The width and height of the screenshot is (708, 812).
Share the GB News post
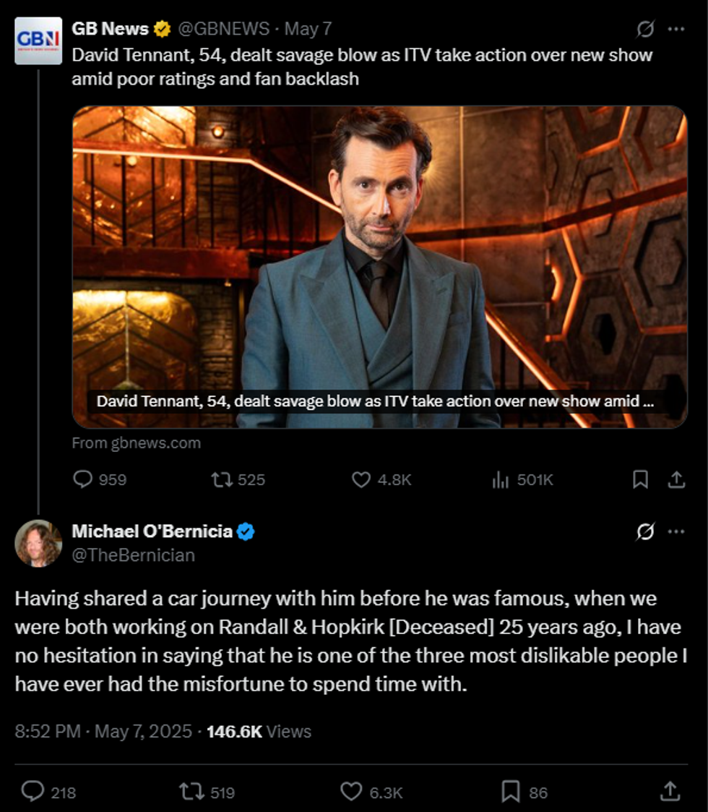pyautogui.click(x=676, y=479)
